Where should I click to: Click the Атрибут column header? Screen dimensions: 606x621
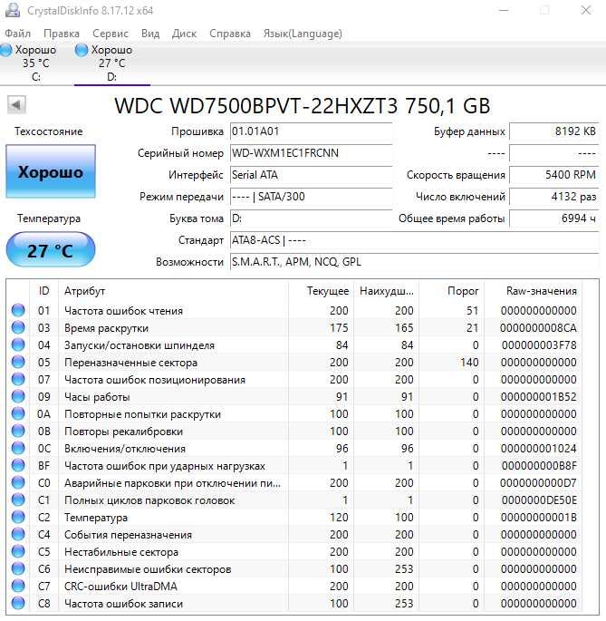[x=173, y=291]
